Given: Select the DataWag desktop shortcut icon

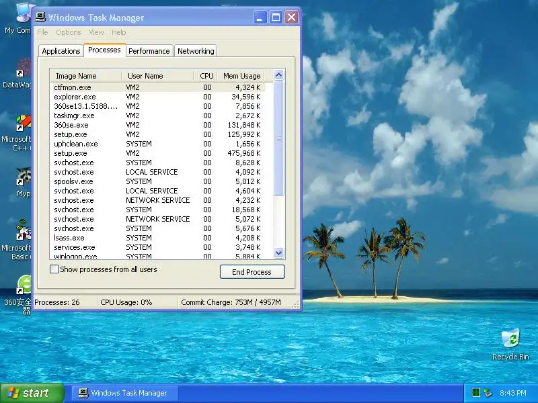Looking at the screenshot, I should click(x=18, y=73).
